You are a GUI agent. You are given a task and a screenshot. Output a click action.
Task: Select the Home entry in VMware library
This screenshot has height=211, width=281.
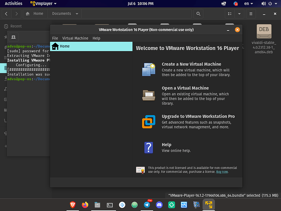tap(91, 46)
